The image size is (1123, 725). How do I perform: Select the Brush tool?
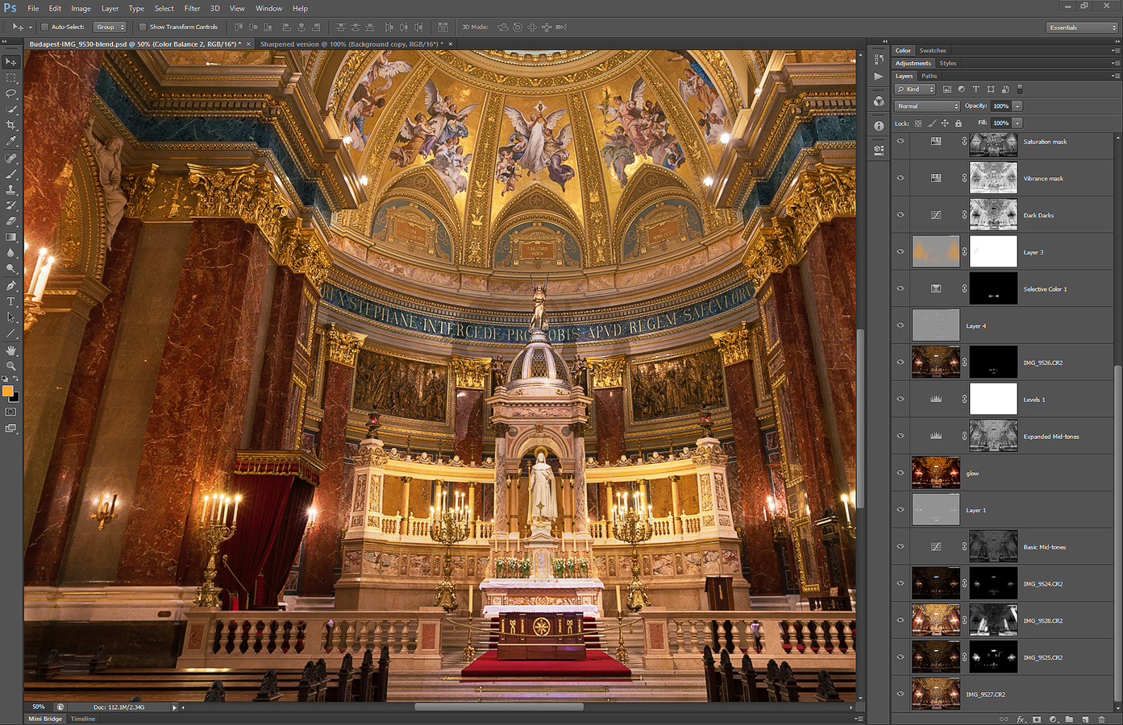[x=10, y=174]
